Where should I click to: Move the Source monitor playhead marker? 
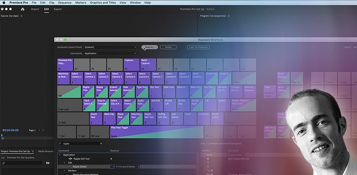[2, 135]
